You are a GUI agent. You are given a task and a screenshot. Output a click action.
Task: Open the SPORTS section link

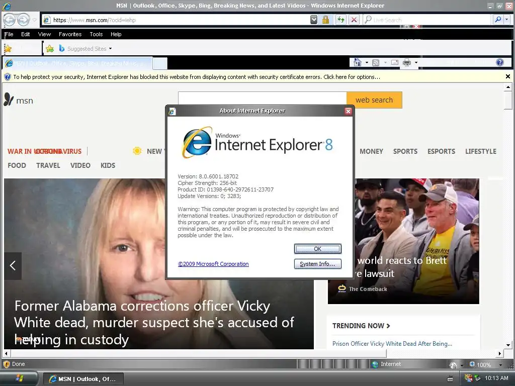click(405, 151)
